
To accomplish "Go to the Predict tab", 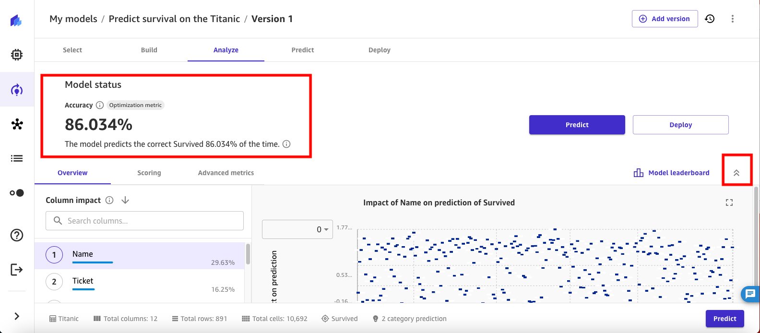I will [303, 50].
